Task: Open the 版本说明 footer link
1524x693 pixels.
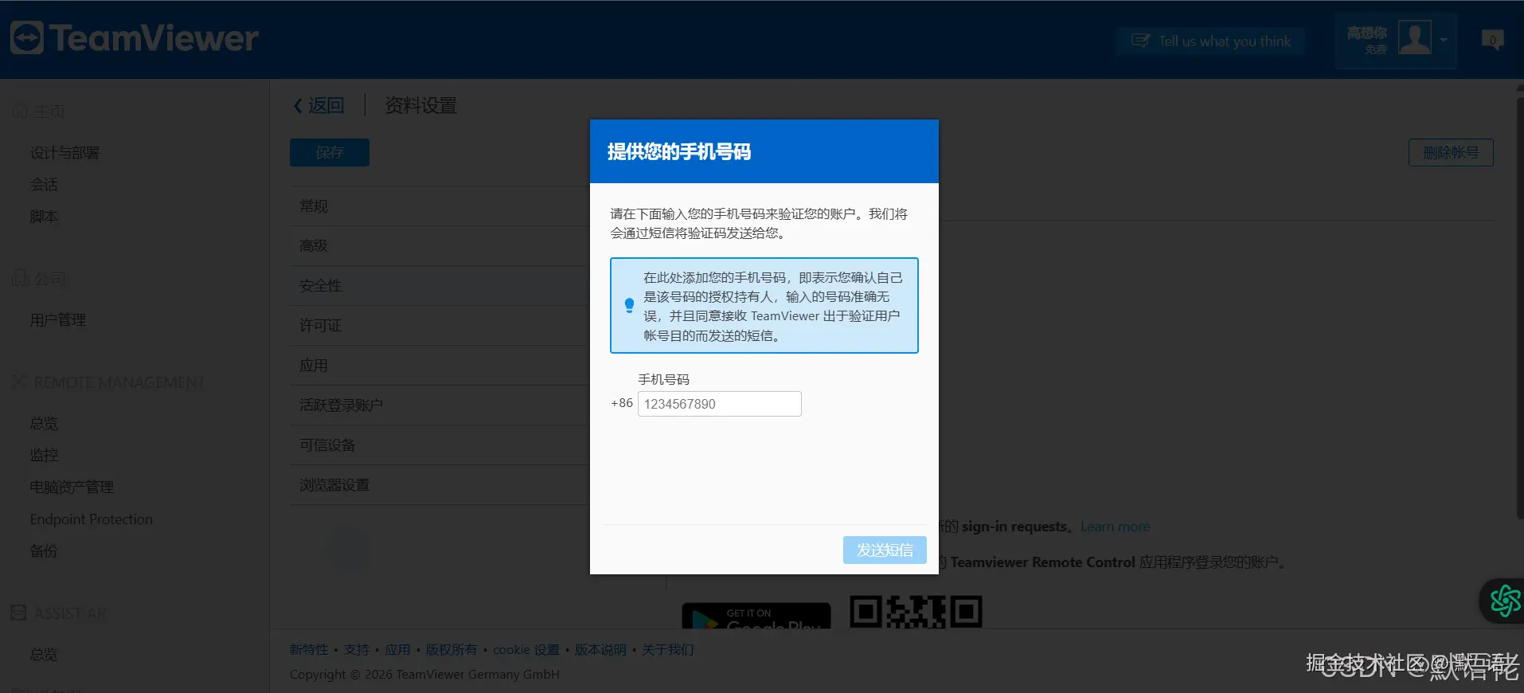Action: pyautogui.click(x=600, y=650)
